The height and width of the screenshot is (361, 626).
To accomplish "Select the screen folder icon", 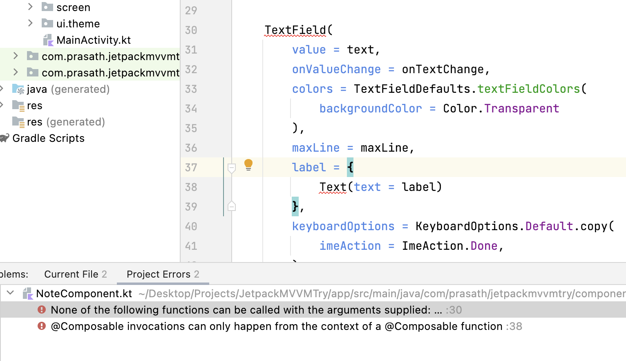I will coord(47,7).
